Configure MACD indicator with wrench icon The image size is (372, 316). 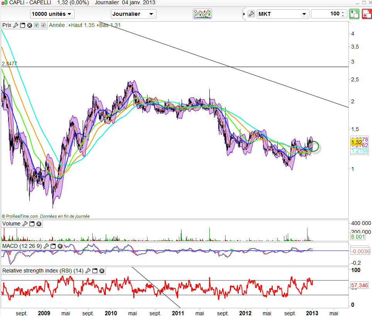click(x=47, y=246)
